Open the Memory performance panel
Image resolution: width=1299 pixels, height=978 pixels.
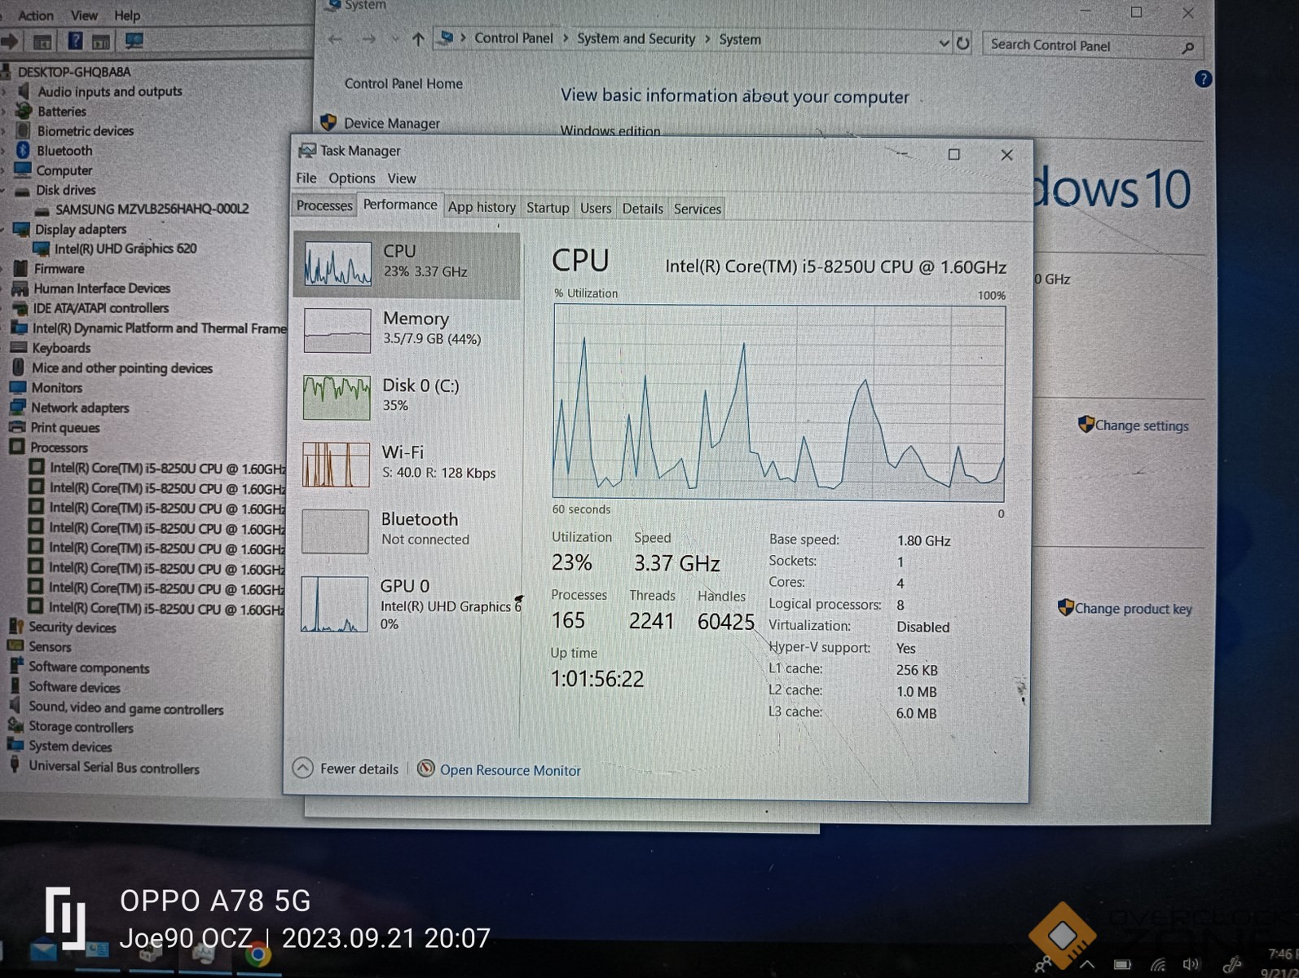coord(407,329)
